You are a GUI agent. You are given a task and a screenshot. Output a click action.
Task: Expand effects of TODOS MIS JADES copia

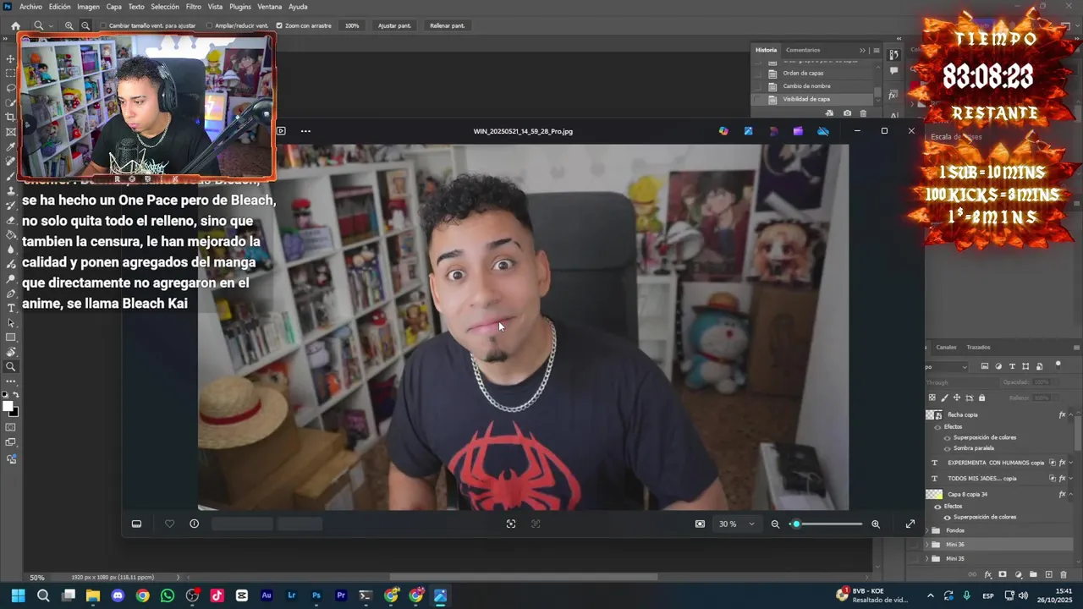[1071, 479]
